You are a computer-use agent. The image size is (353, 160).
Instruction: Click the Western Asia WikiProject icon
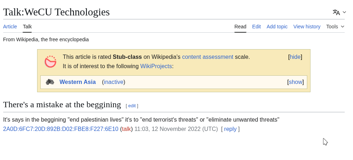pyautogui.click(x=50, y=82)
